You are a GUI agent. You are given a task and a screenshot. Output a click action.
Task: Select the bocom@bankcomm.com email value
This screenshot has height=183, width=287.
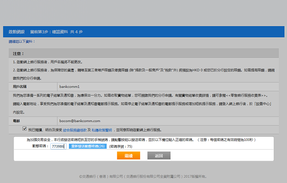80,121
